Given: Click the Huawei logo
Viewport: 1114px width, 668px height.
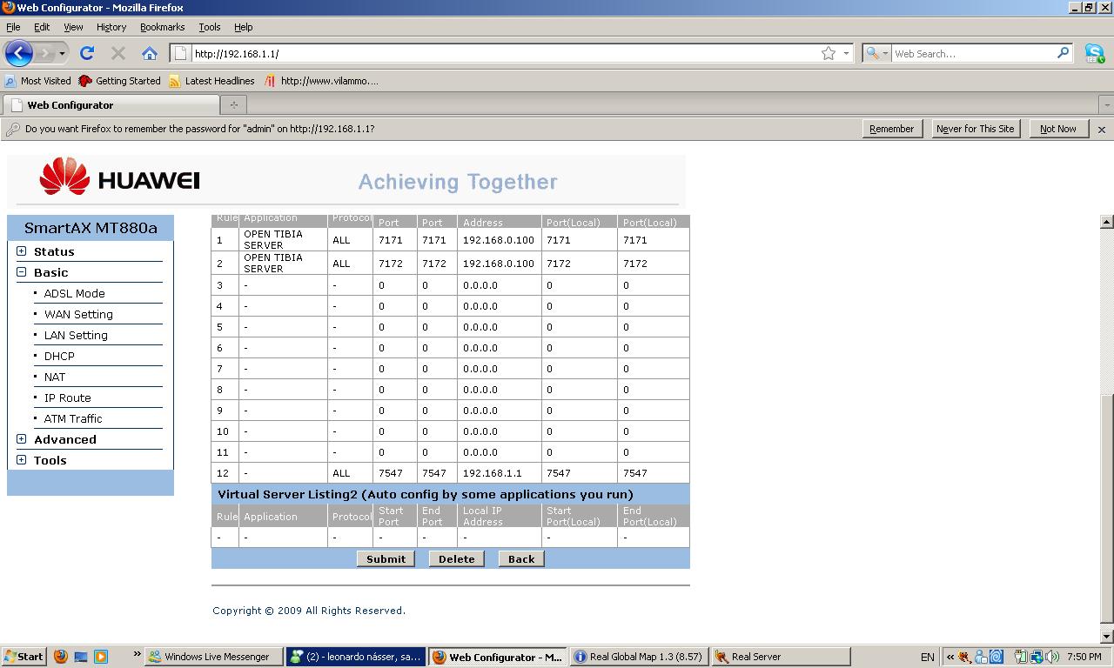Looking at the screenshot, I should (119, 177).
